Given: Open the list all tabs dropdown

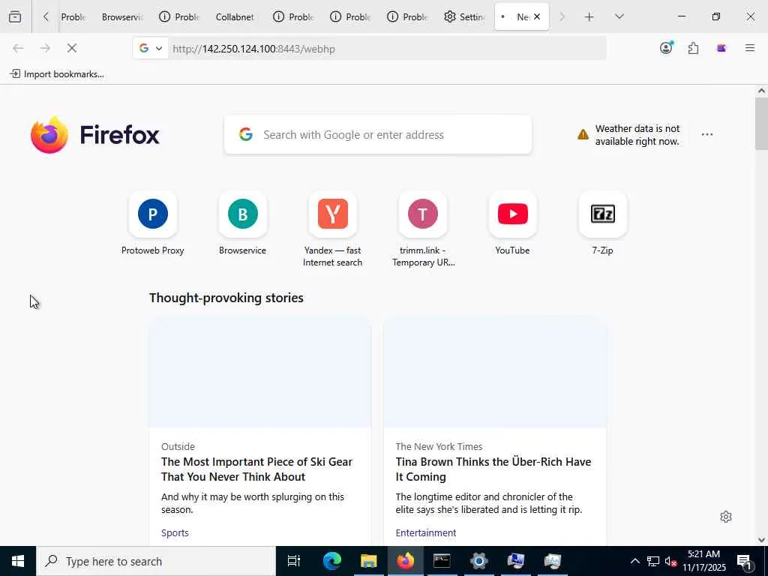Looking at the screenshot, I should (x=619, y=16).
